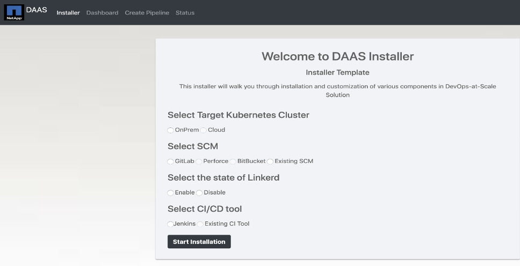Select the OnPrem cluster radio button
The height and width of the screenshot is (266, 520).
(x=170, y=130)
